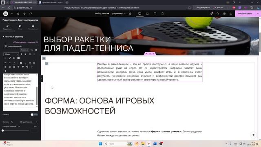Viewport: 261px width, 147px height.
Task: Switch to tablet landscape preview mode
Action: point(147,13)
